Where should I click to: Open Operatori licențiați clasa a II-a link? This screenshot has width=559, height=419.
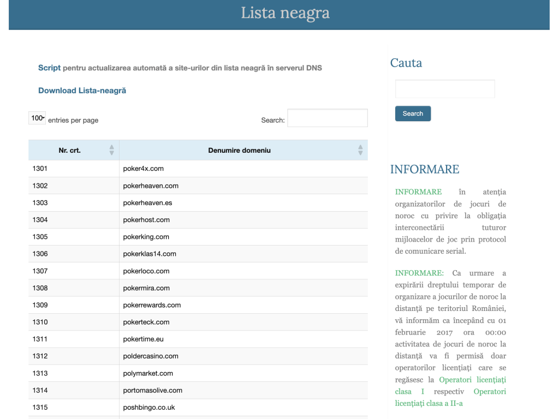(450, 397)
